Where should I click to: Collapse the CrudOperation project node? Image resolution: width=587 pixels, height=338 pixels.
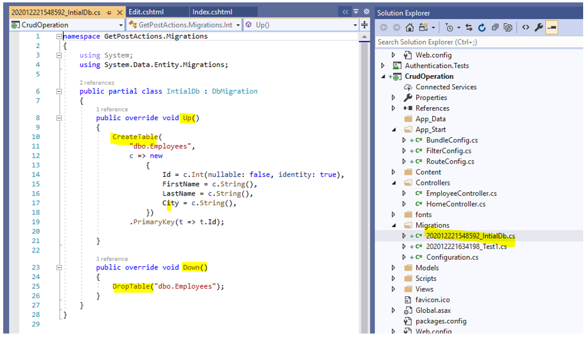383,77
